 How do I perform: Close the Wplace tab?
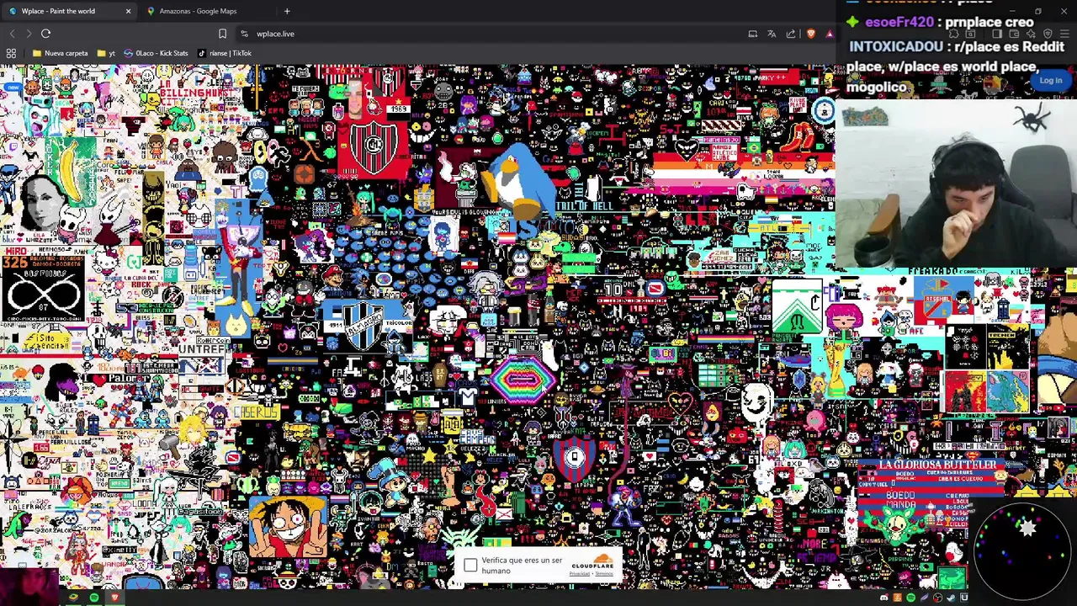128,11
